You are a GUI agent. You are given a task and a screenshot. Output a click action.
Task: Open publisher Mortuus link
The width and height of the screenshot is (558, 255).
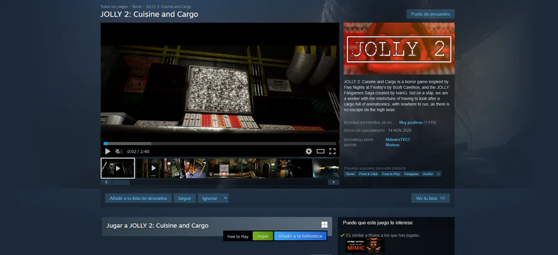click(x=392, y=145)
